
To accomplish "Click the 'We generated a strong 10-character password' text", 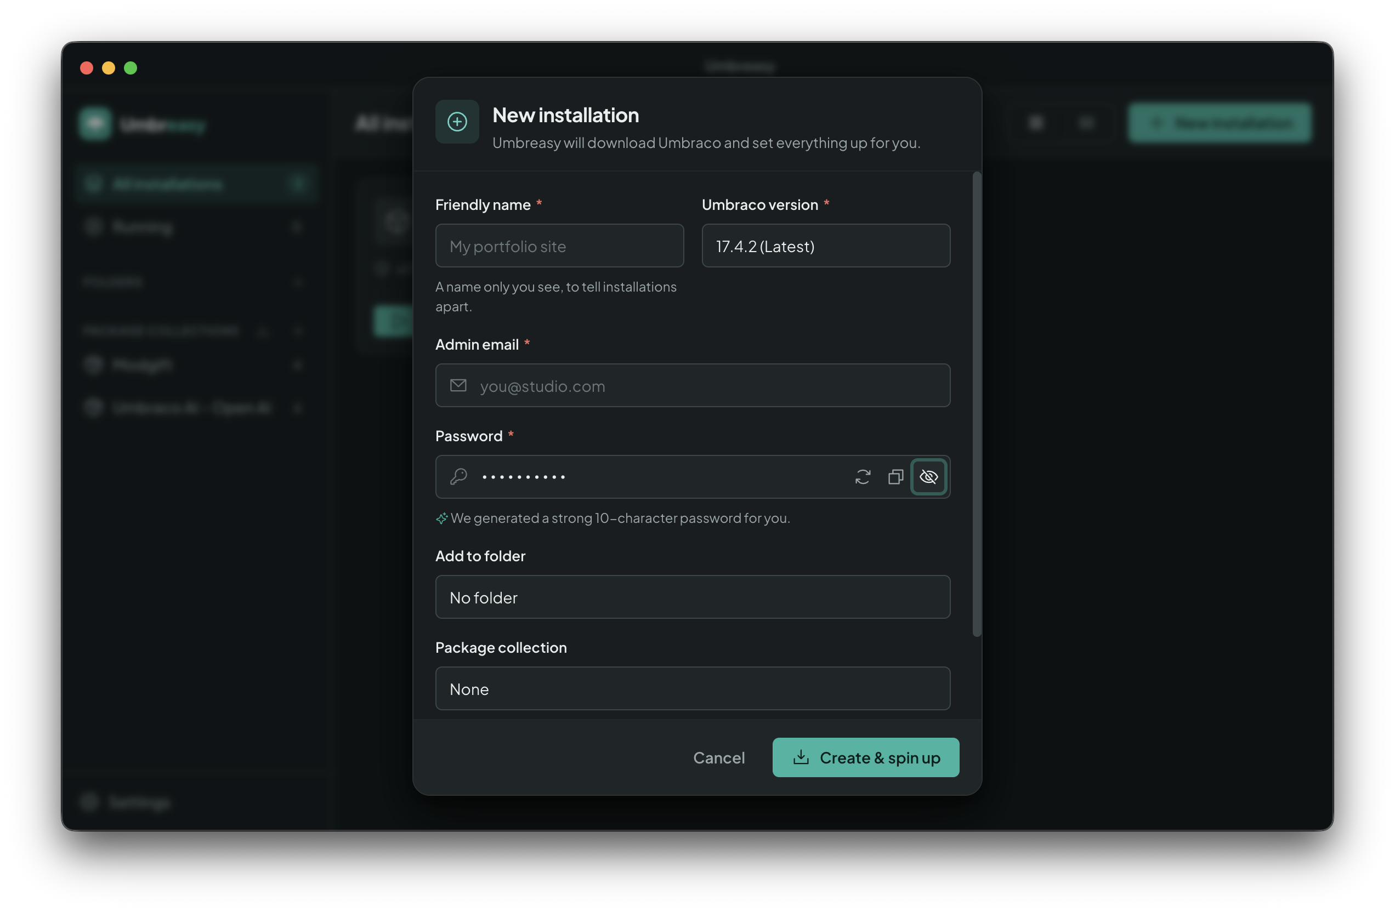I will (620, 518).
